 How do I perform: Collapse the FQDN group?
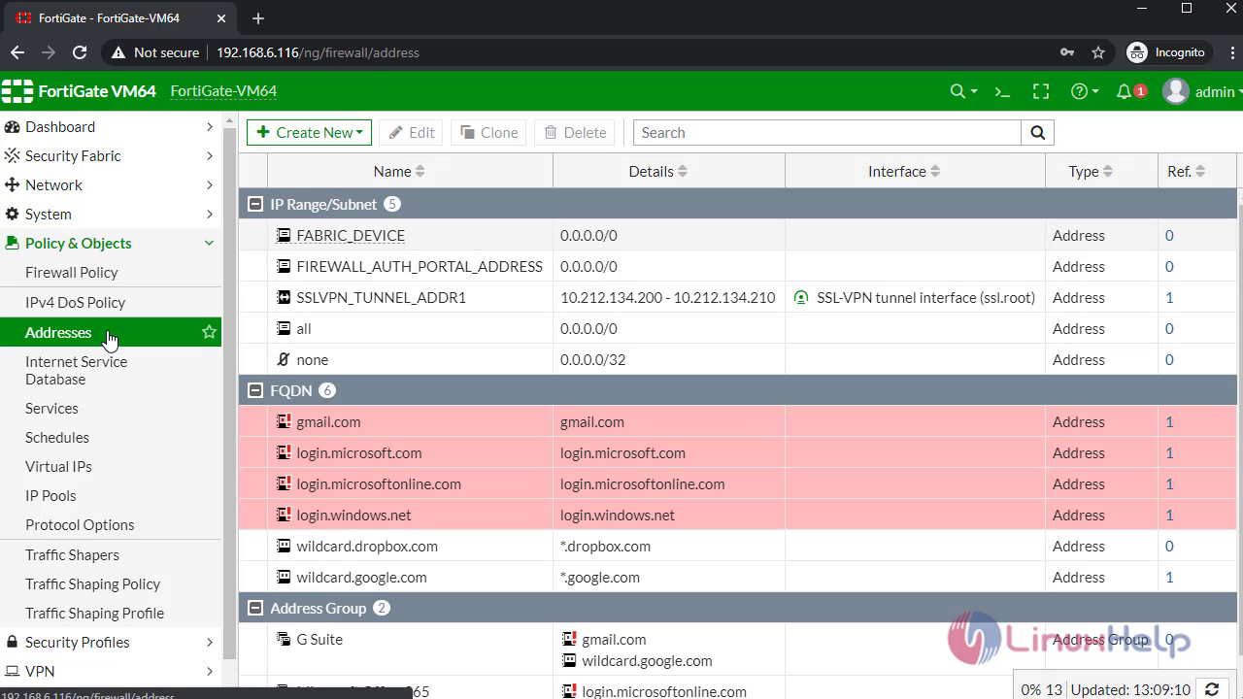point(255,390)
